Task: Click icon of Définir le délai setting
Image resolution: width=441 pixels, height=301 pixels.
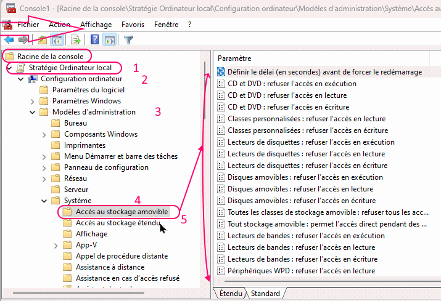Action: point(221,72)
